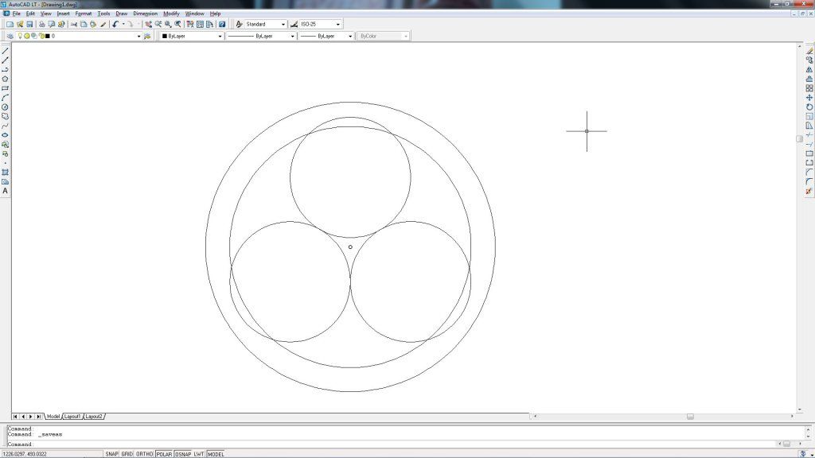
Task: Open the ByLayer color dropdown
Action: click(x=220, y=37)
